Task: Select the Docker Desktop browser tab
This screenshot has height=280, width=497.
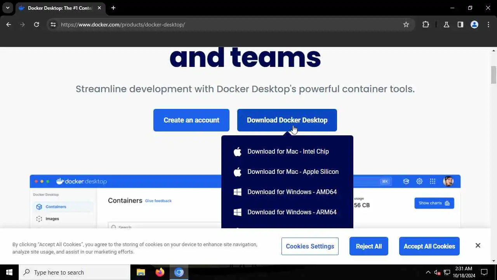Action: [x=60, y=8]
